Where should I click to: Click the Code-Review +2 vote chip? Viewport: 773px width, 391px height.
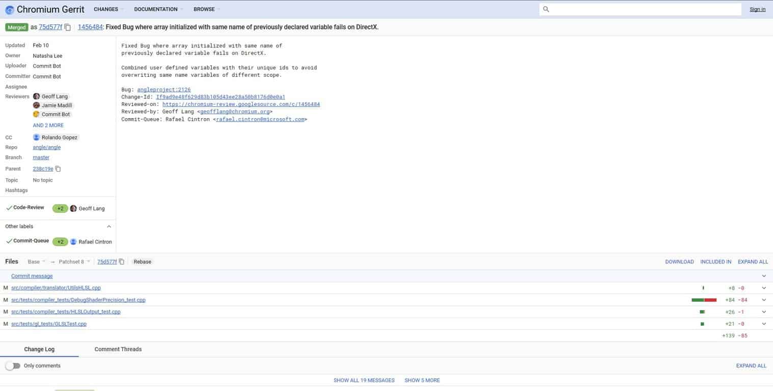(x=60, y=209)
